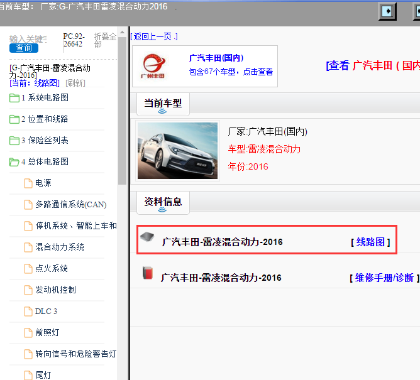Open the 发动机控制 document
The image size is (420, 380).
56,290
